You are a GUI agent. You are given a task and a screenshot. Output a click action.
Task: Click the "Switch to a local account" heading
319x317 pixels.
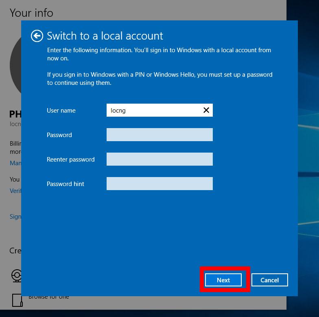(x=105, y=36)
